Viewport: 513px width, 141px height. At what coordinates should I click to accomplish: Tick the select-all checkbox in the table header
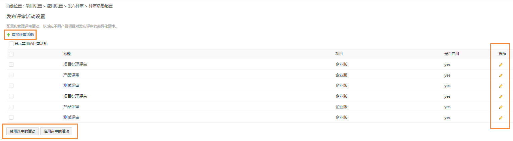(x=11, y=54)
